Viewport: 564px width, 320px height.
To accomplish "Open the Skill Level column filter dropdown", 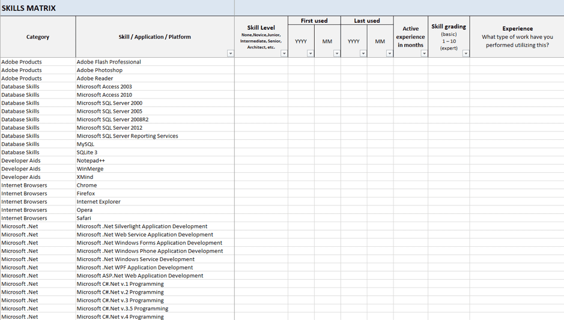I will (x=284, y=53).
